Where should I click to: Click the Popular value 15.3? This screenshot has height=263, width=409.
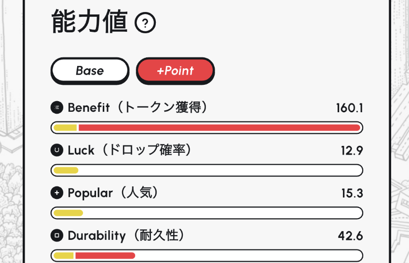coord(352,194)
